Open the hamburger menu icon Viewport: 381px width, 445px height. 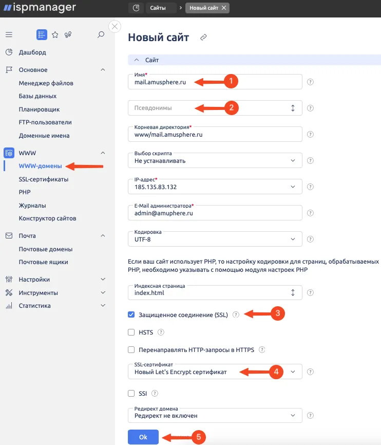point(9,34)
